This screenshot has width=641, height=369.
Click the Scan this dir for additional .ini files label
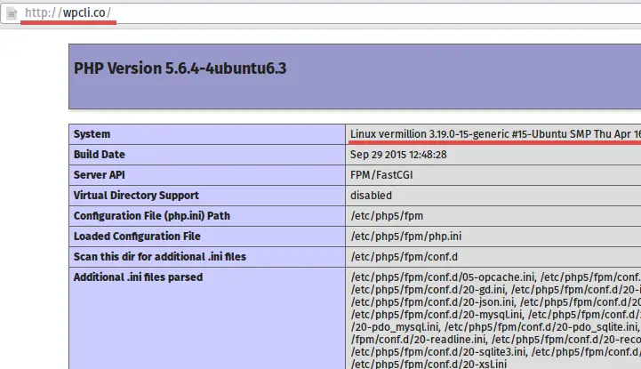[x=160, y=257]
